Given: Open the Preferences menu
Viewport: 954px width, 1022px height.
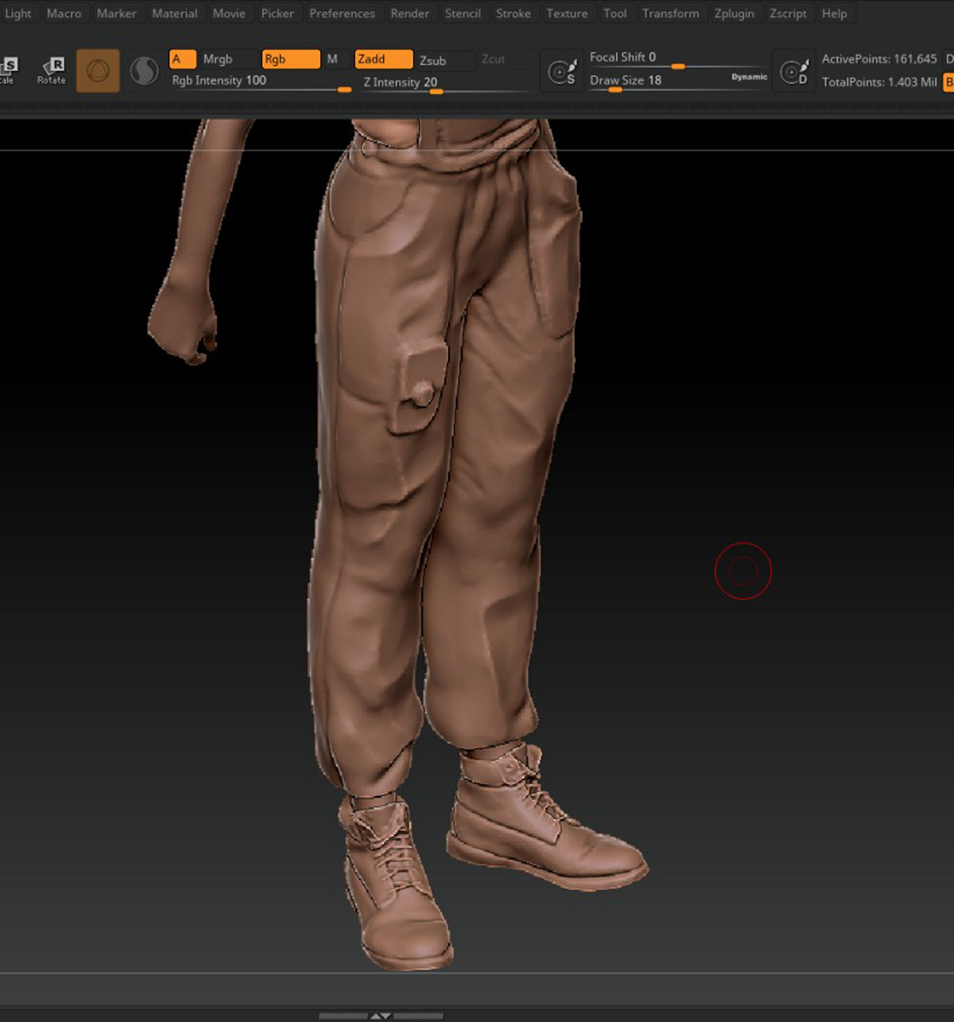Looking at the screenshot, I should pos(342,14).
